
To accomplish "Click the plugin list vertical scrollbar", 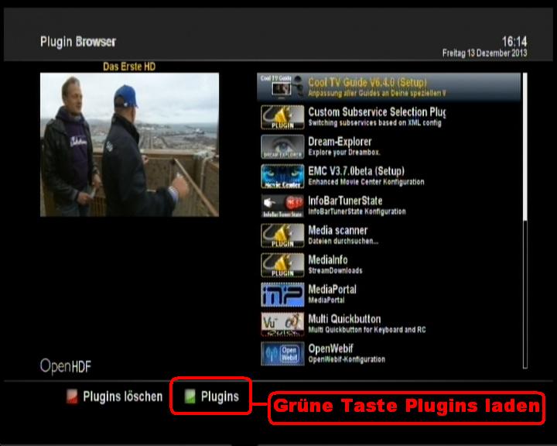I will (525, 155).
